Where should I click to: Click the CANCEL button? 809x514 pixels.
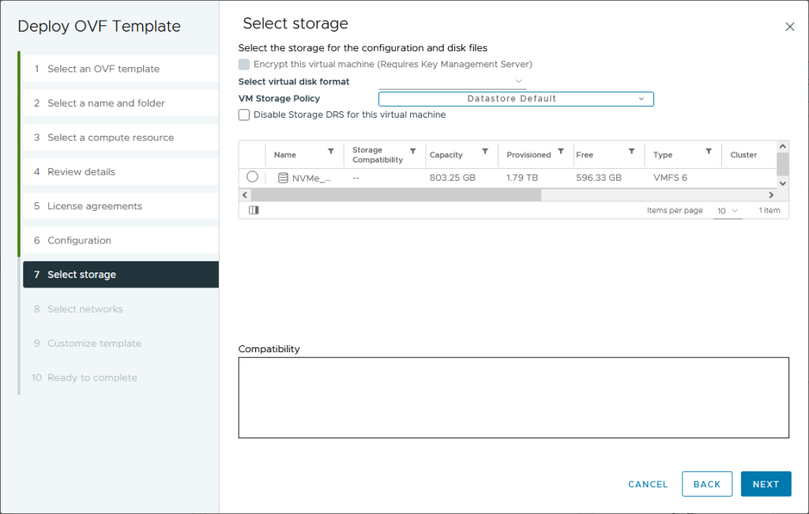point(648,484)
